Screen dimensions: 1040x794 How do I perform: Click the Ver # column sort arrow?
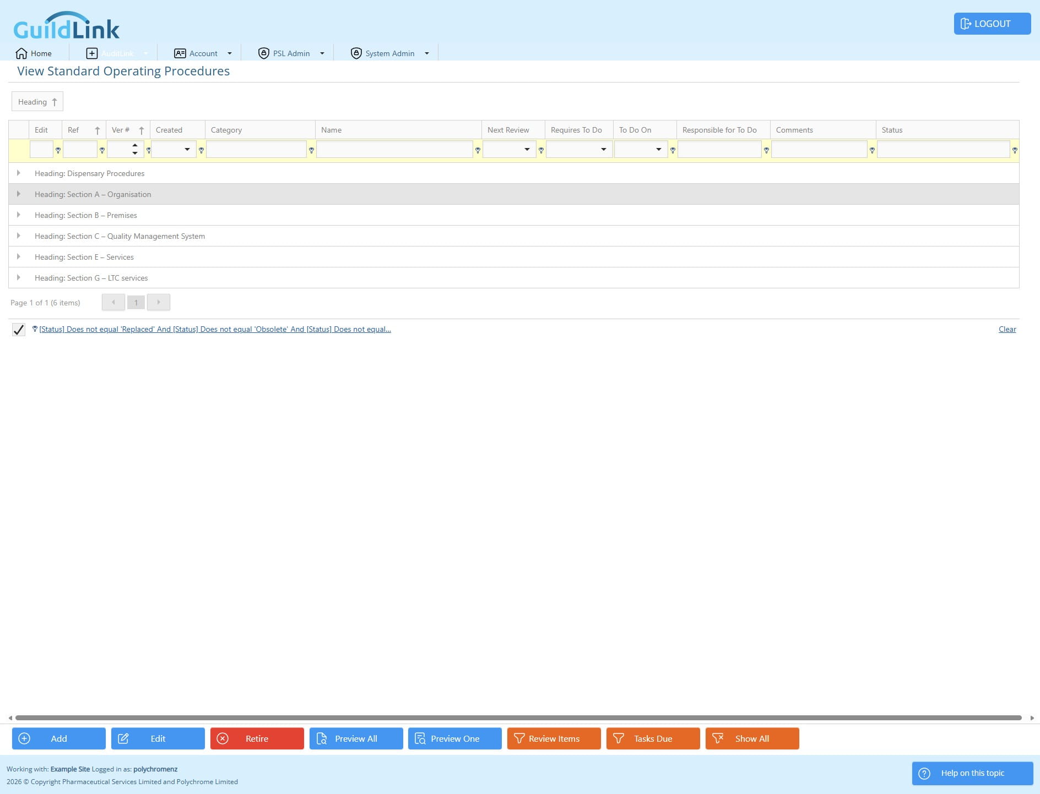(x=142, y=130)
